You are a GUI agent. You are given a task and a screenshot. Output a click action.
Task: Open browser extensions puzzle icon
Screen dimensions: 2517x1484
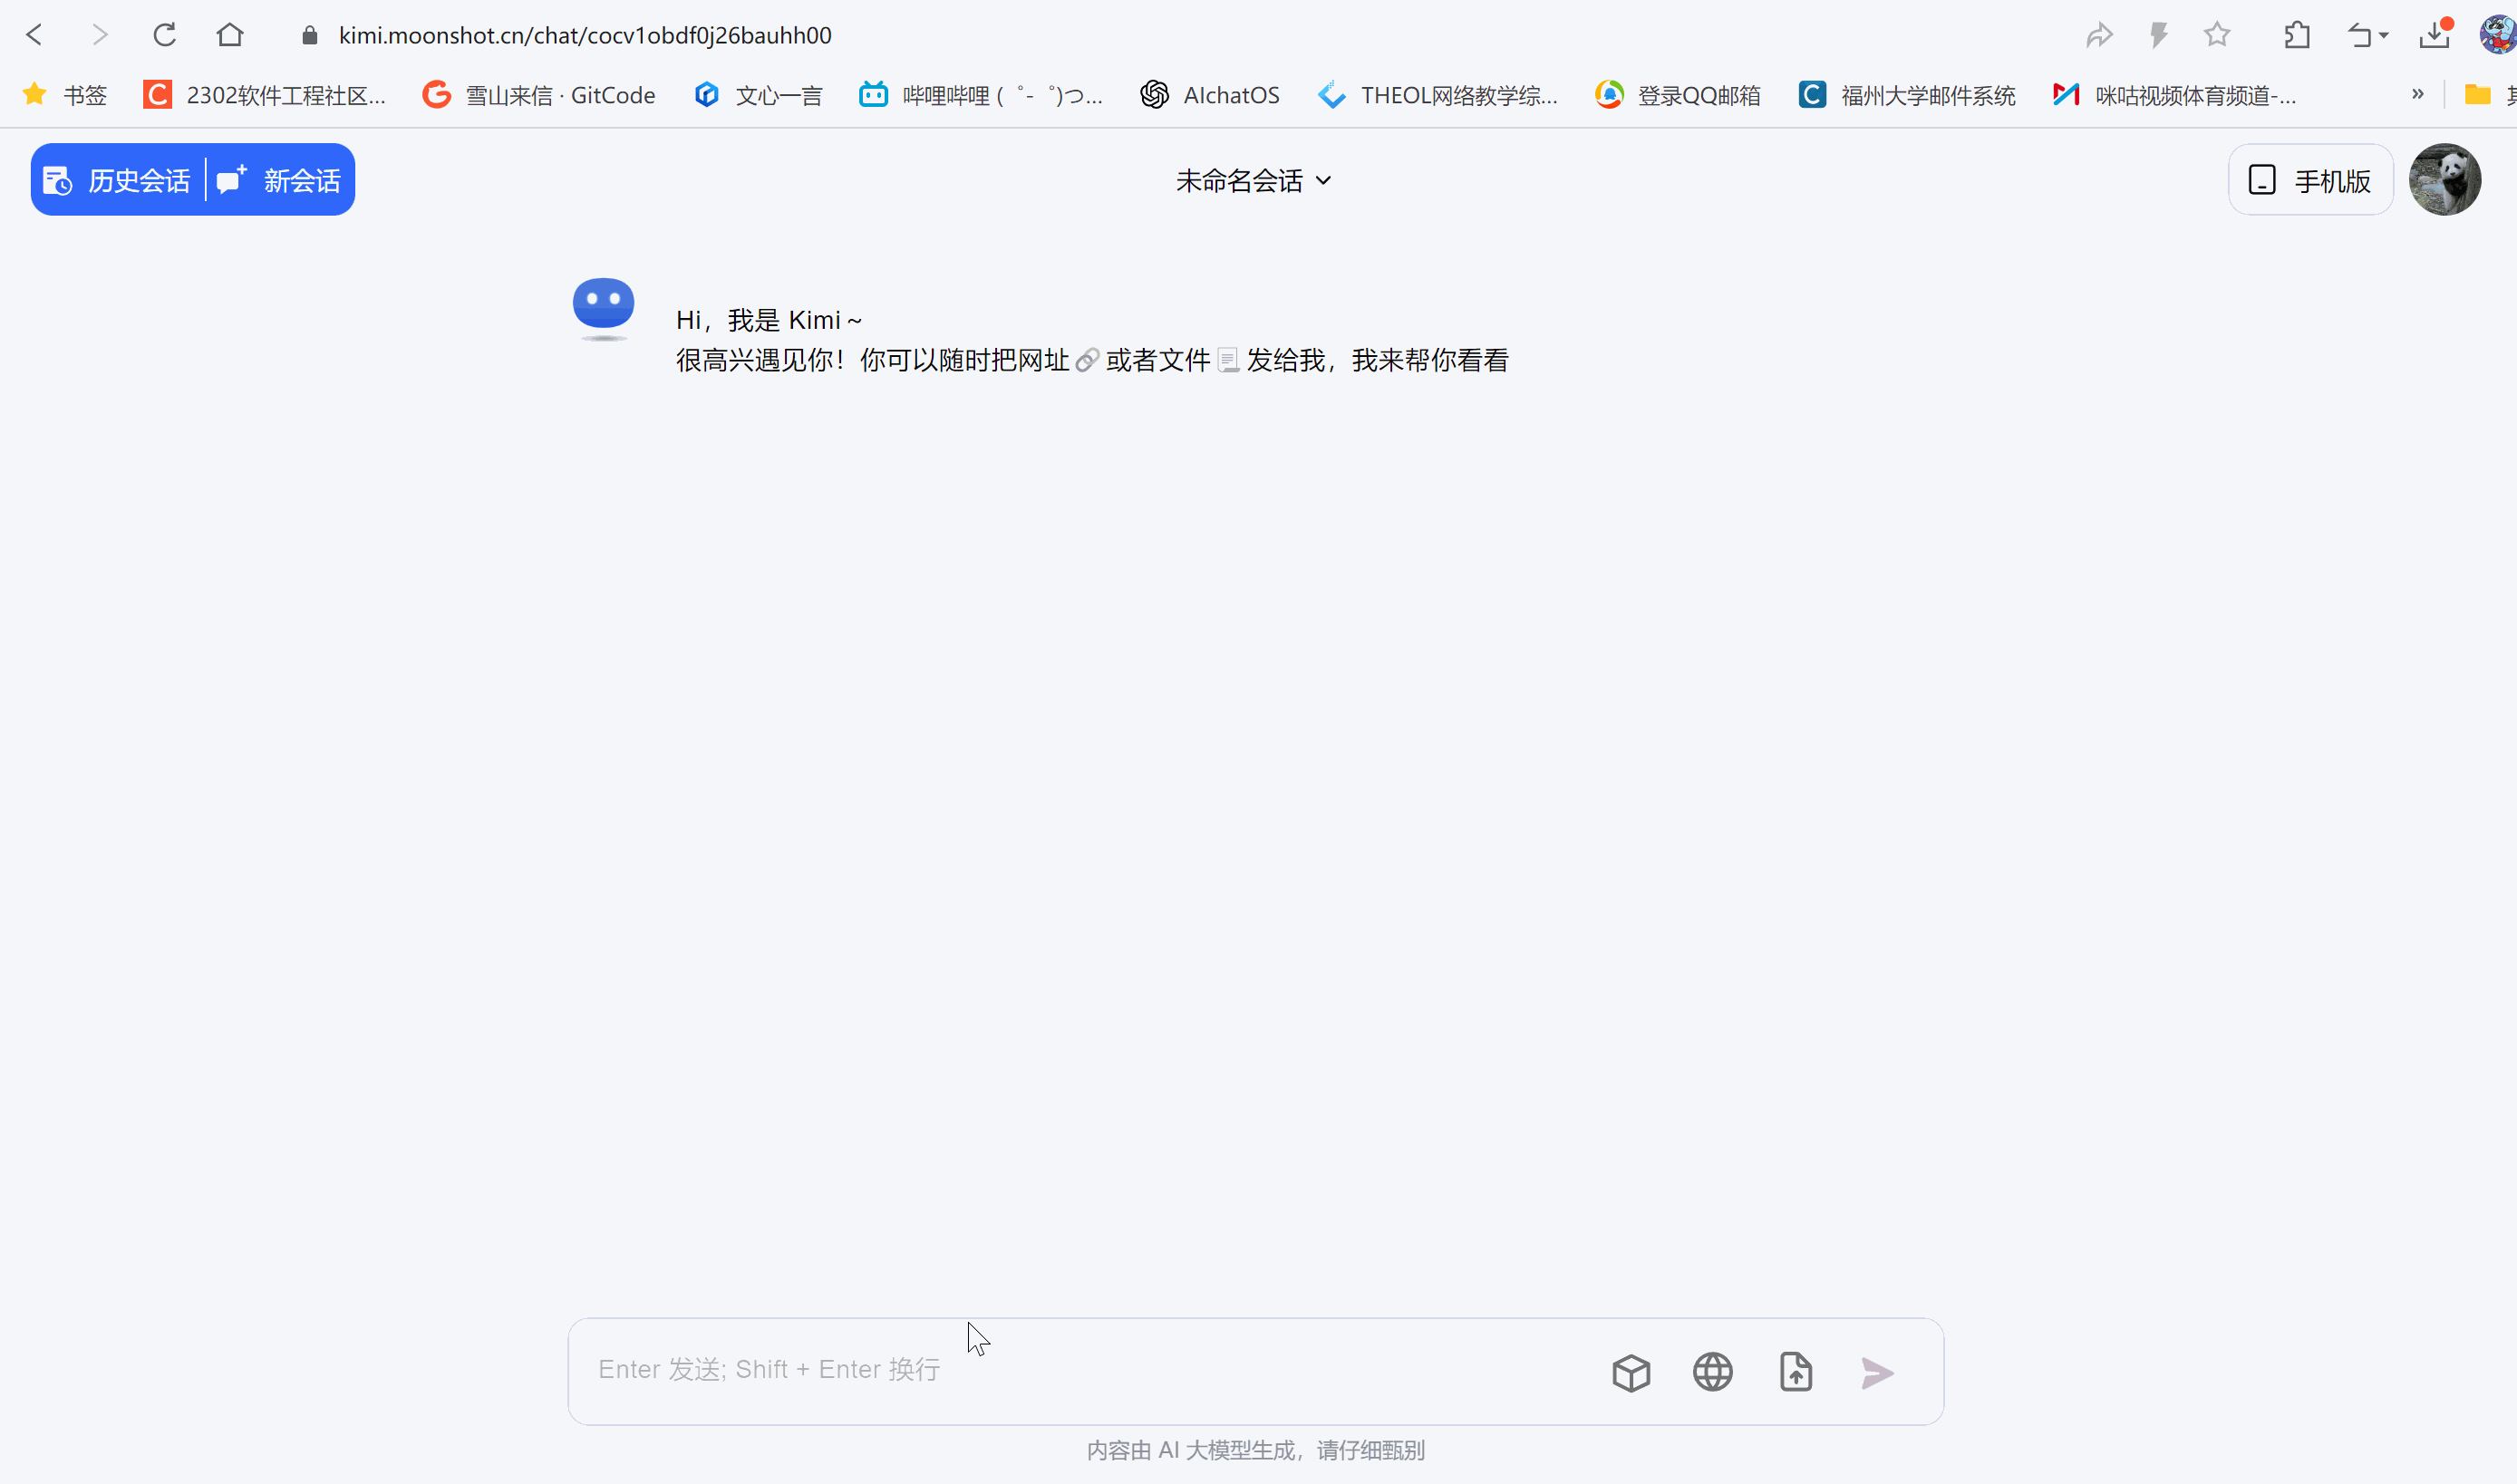click(2297, 35)
